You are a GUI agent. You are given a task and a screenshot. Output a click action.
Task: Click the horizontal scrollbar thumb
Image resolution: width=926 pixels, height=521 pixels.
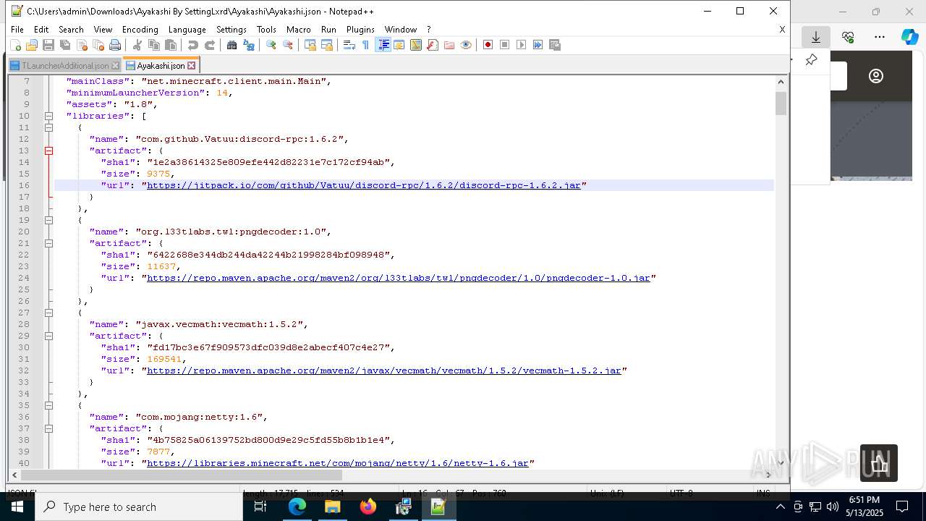(x=181, y=475)
